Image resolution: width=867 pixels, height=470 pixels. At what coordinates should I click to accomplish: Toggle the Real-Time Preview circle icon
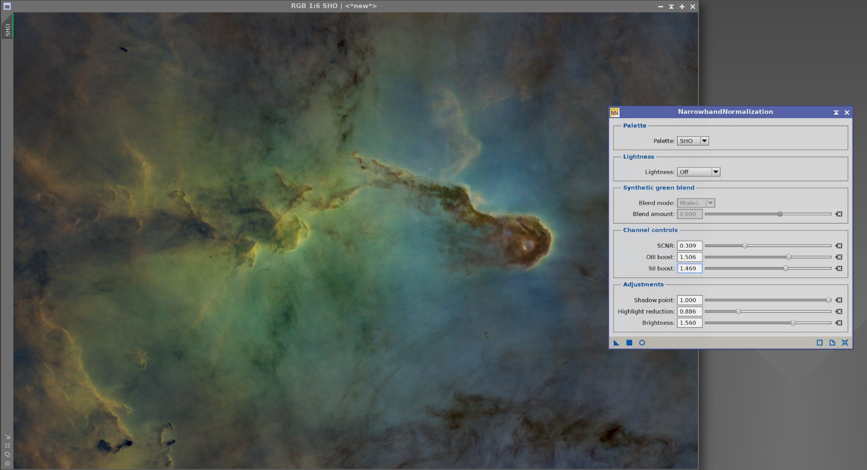click(x=642, y=343)
